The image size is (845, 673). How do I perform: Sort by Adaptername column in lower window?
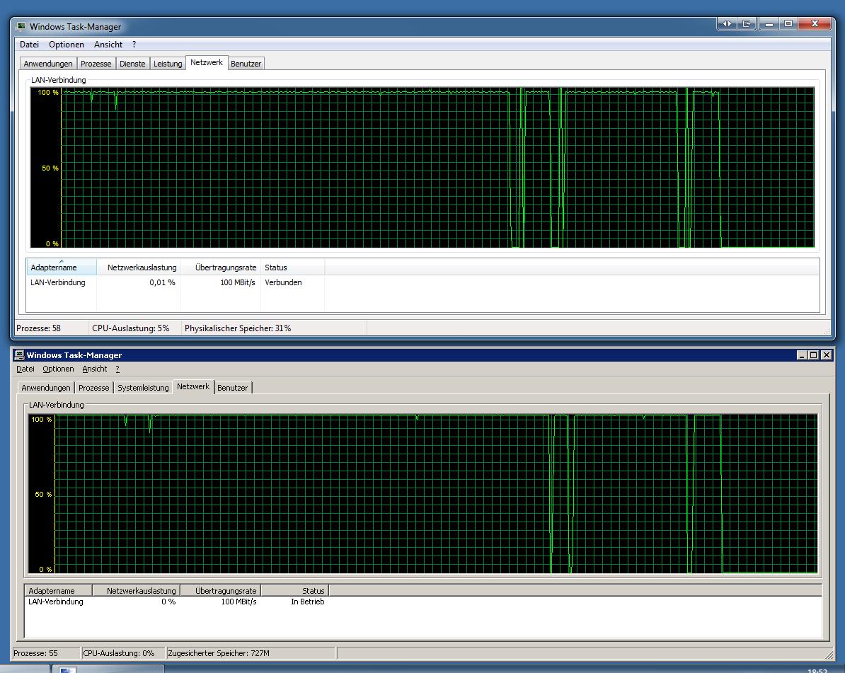tap(58, 591)
